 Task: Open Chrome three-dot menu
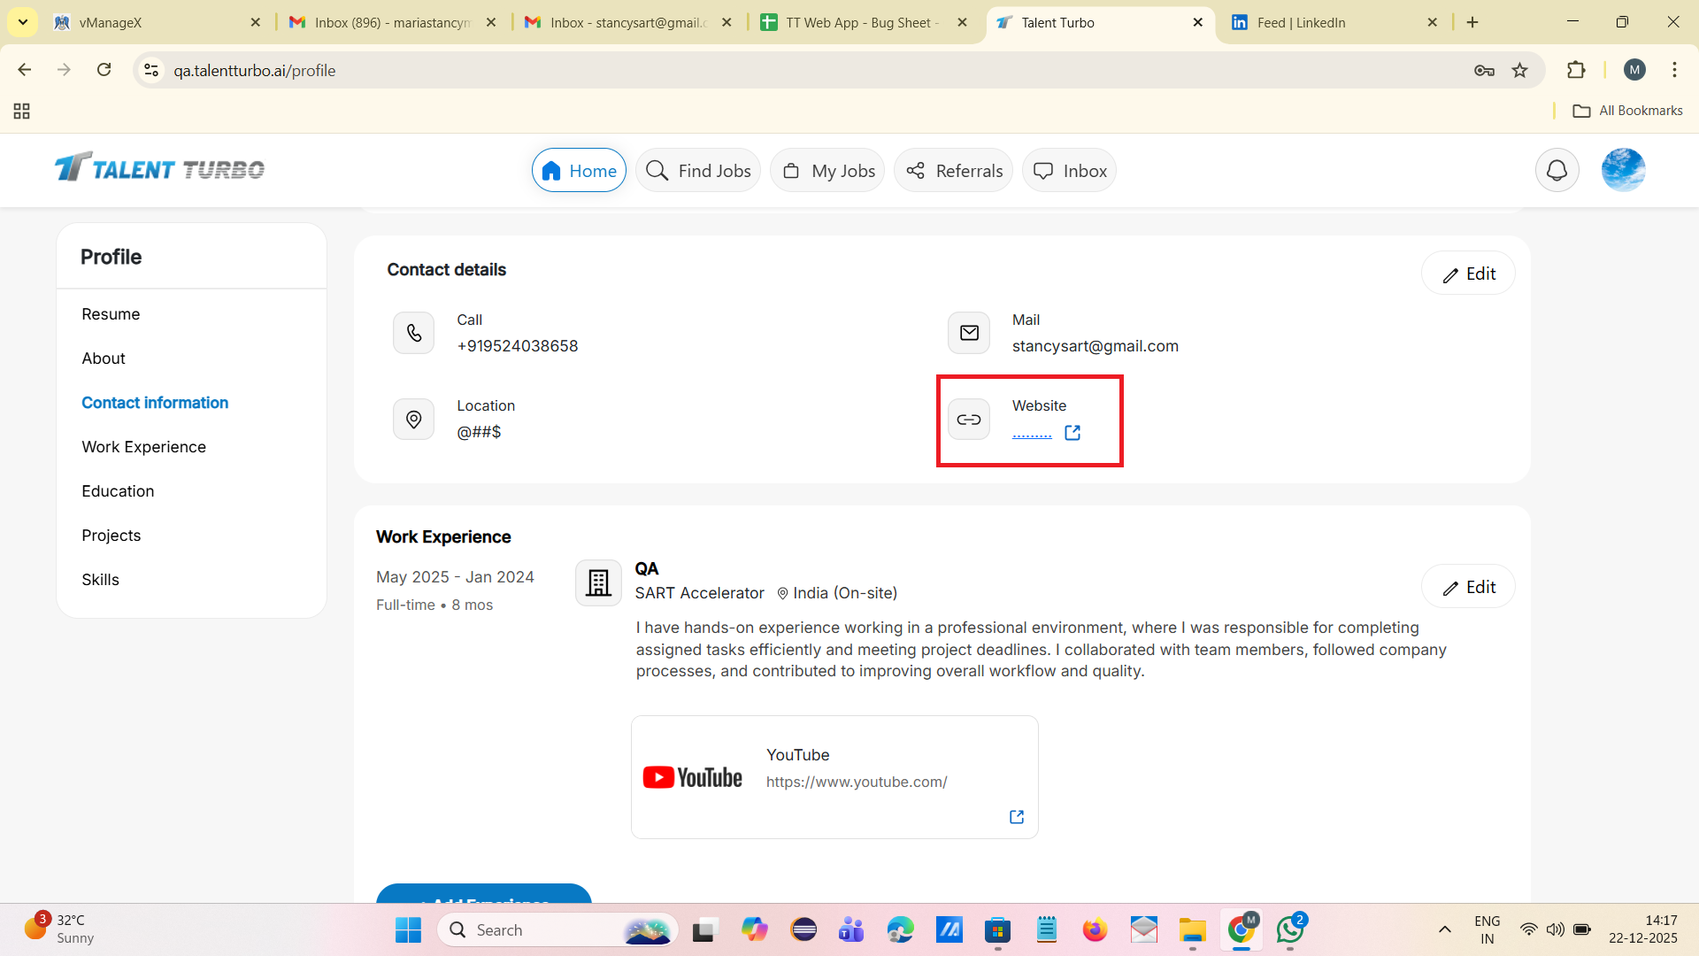click(1674, 70)
